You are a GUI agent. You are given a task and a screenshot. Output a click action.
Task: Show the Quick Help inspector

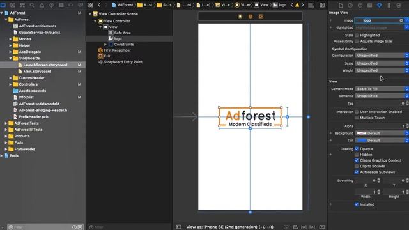(360, 5)
